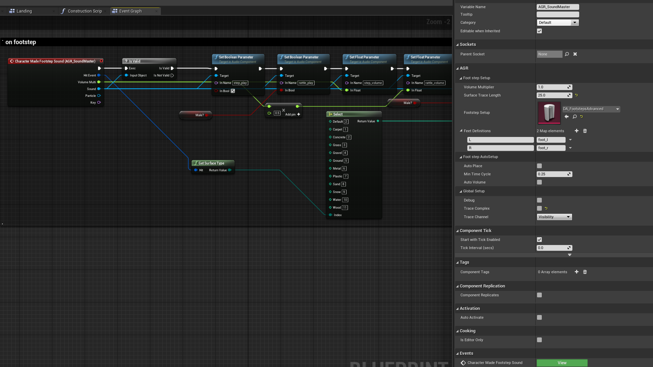
Task: Clear the Parent Socket with X icon
Action: coord(575,54)
